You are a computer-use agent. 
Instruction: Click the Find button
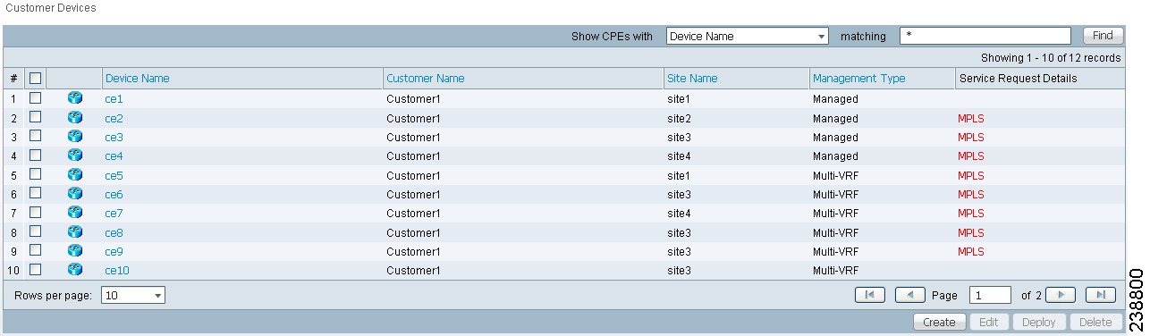1103,36
